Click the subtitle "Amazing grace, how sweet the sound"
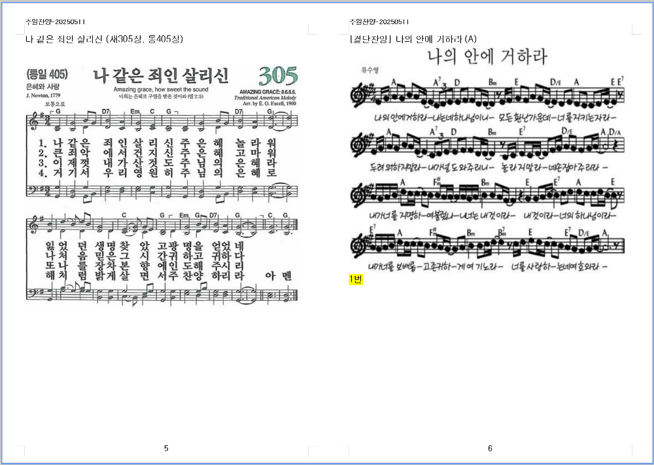This screenshot has width=654, height=465. 161,90
